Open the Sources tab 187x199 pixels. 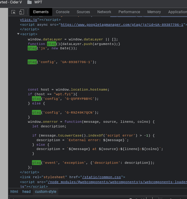pyautogui.click(x=83, y=12)
